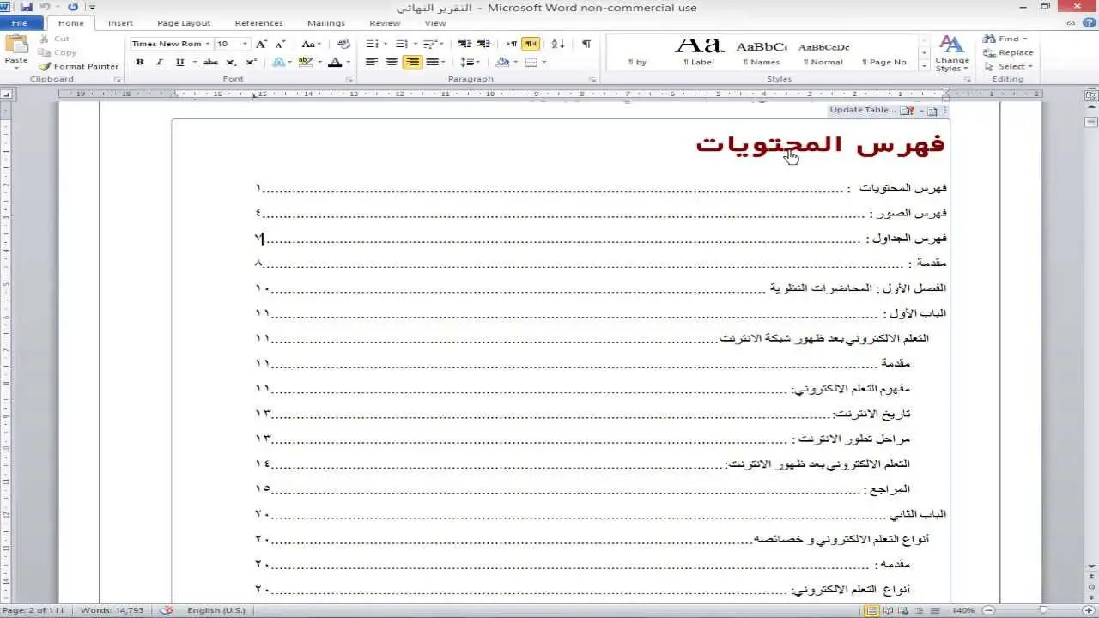Switch to Print Layout view in status bar
Image resolution: width=1099 pixels, height=618 pixels.
pos(873,610)
